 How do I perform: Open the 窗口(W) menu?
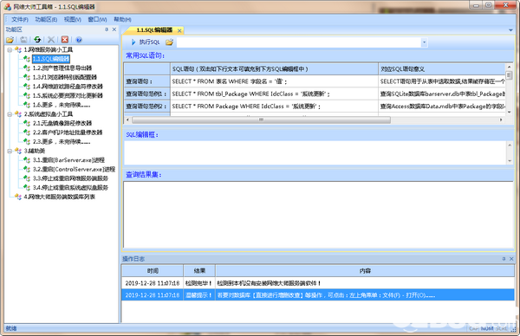97,20
